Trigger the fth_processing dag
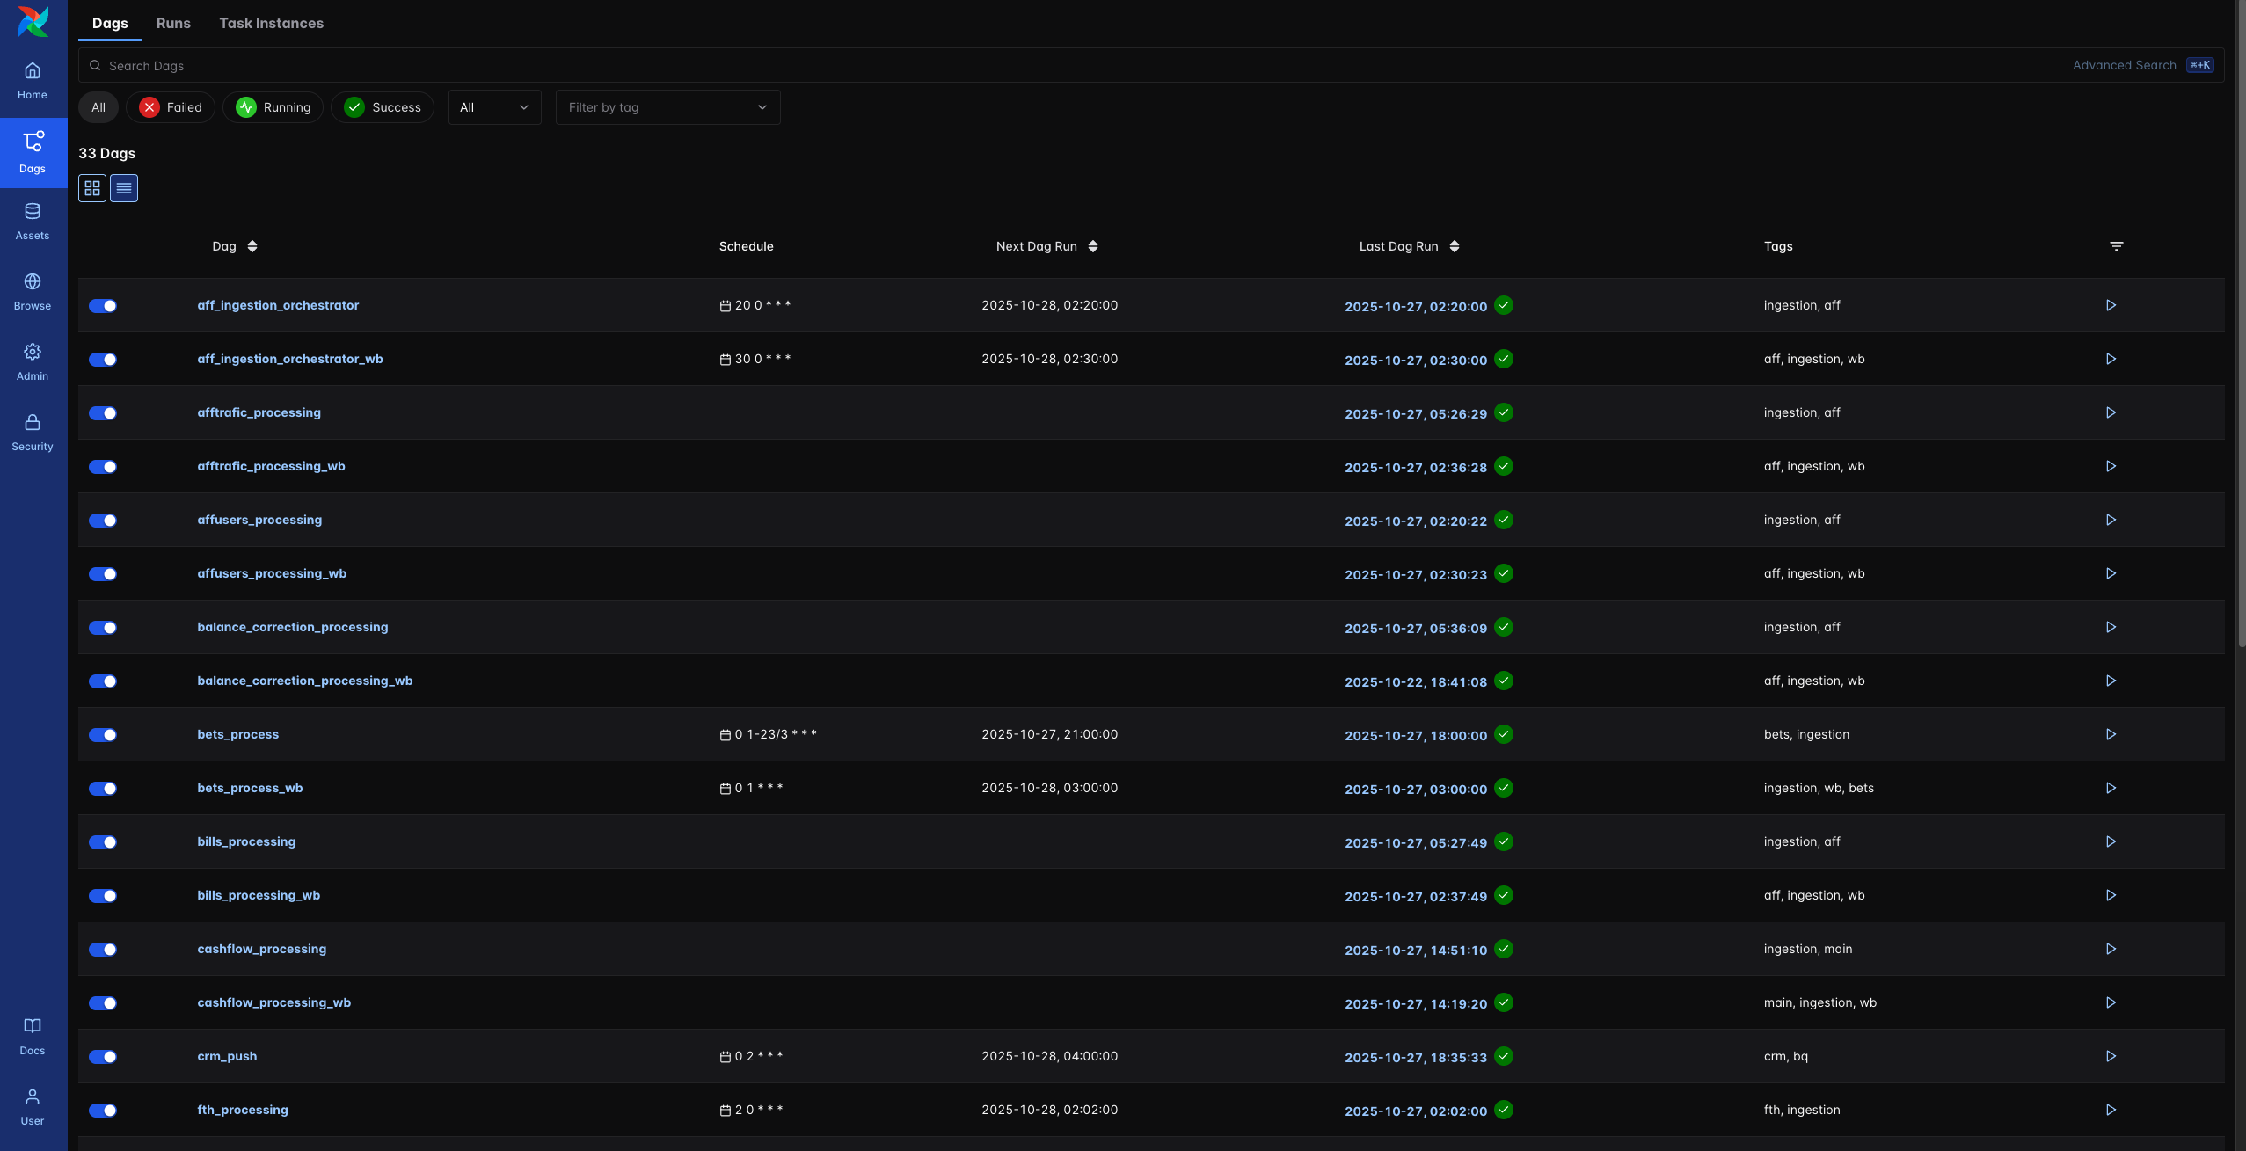This screenshot has height=1151, width=2246. [2111, 1110]
